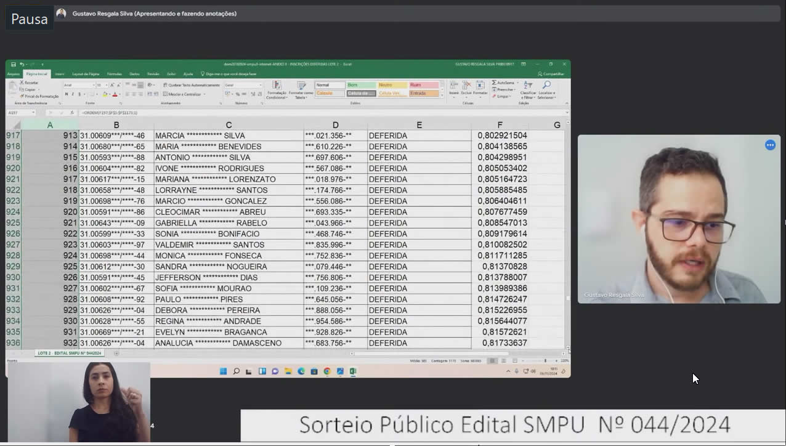The width and height of the screenshot is (786, 446).
Task: Apply the Bom cell style
Action: (x=361, y=85)
